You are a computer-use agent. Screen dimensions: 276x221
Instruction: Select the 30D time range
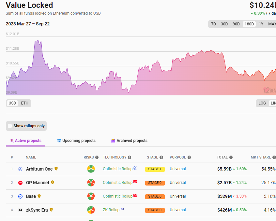[x=224, y=24]
